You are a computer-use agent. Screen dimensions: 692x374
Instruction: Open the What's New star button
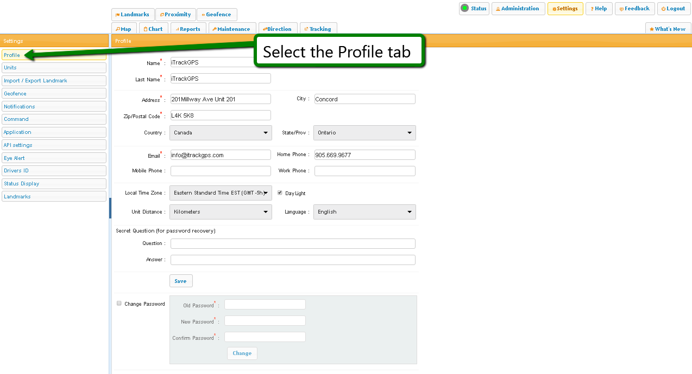coord(668,29)
